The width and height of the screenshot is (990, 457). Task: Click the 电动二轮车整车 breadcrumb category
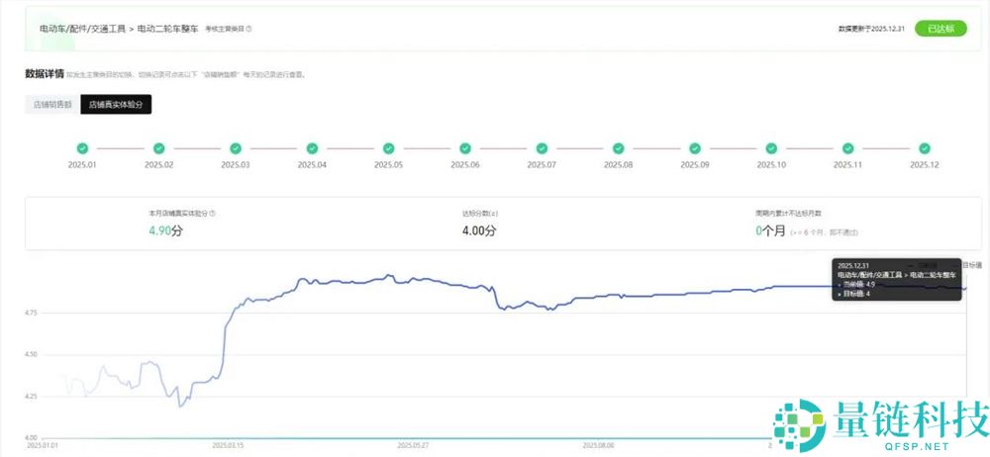(167, 29)
